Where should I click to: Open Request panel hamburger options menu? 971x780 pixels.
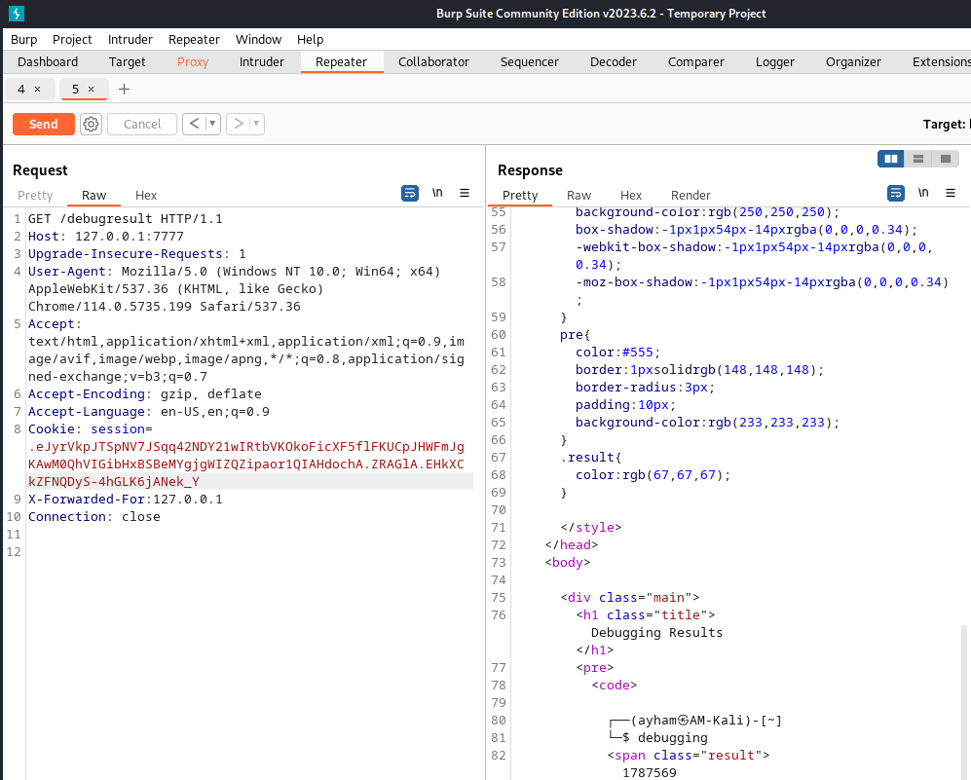coord(465,193)
